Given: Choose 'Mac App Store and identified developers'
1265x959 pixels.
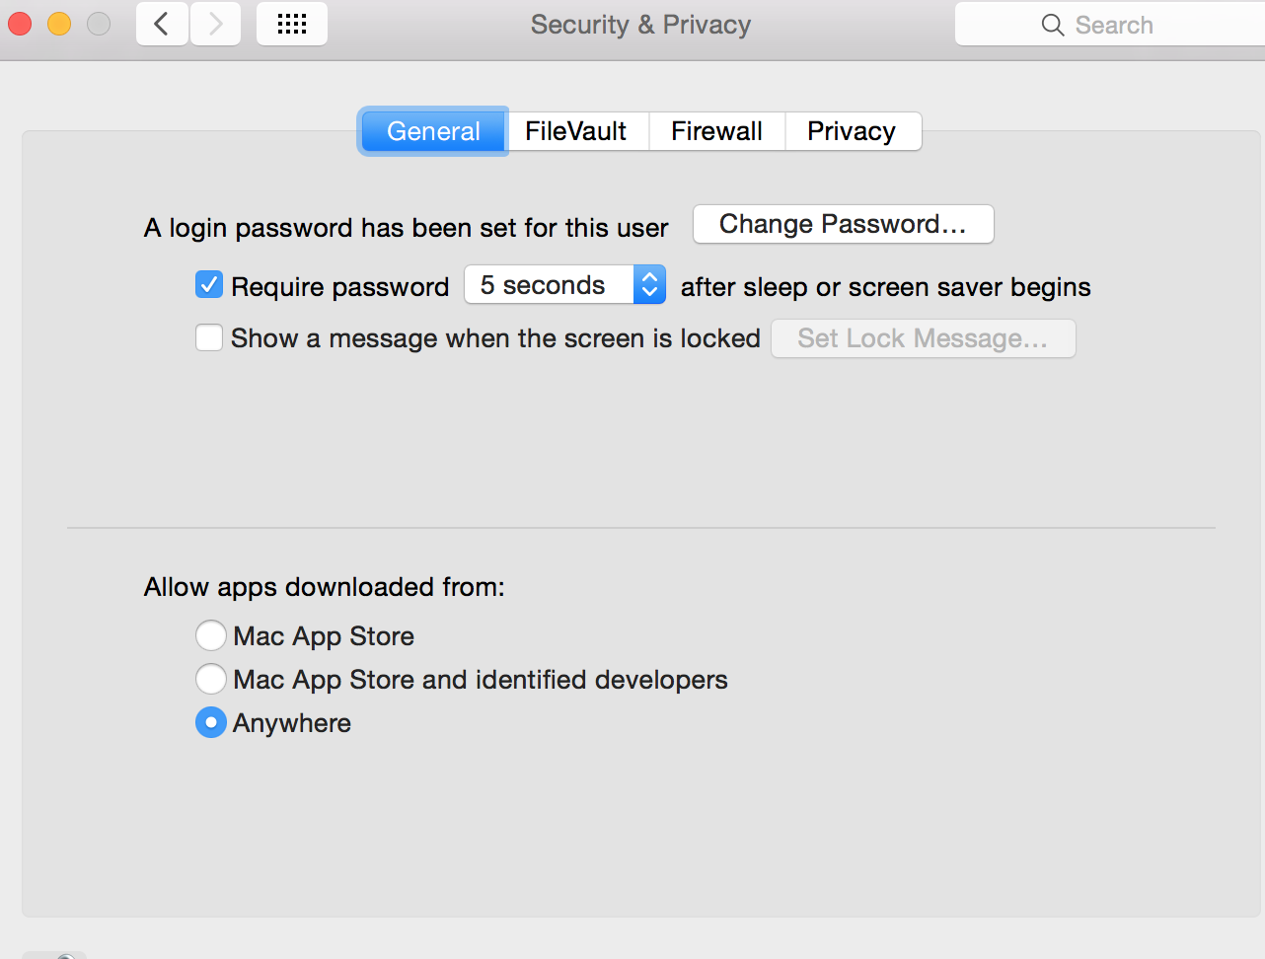Looking at the screenshot, I should [210, 679].
